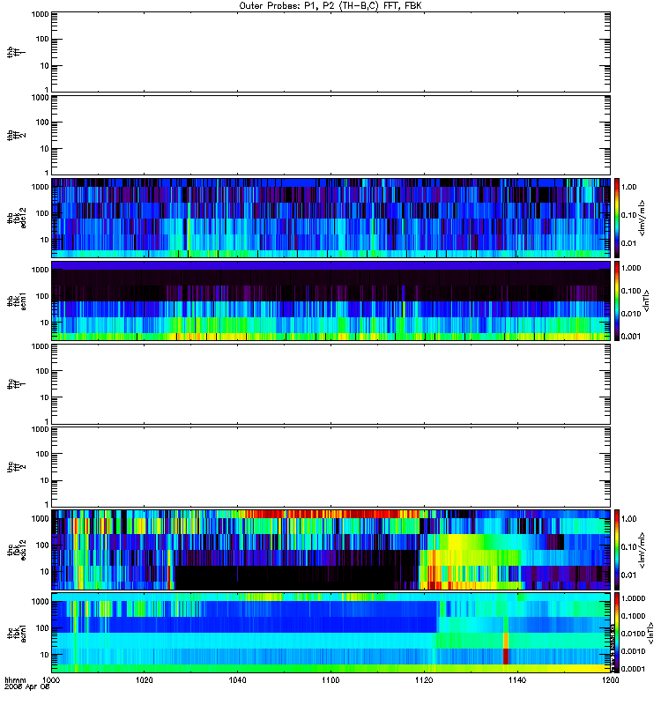This screenshot has height=705, width=661.
Task: Click the "100" y-axis tick of thb fff 2
Action: pyautogui.click(x=42, y=122)
